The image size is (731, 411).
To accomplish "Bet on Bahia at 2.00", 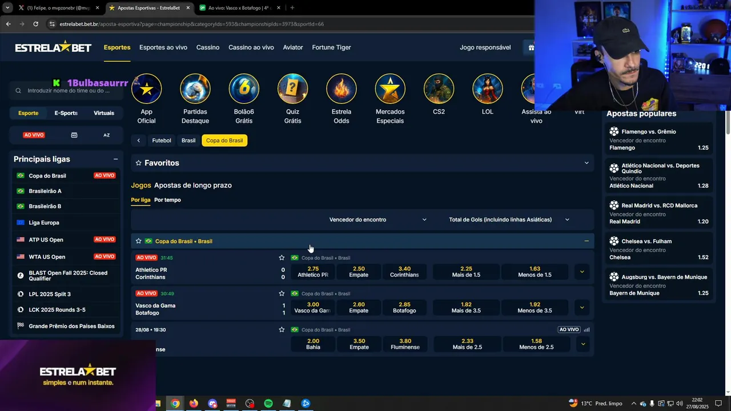I will point(313,344).
